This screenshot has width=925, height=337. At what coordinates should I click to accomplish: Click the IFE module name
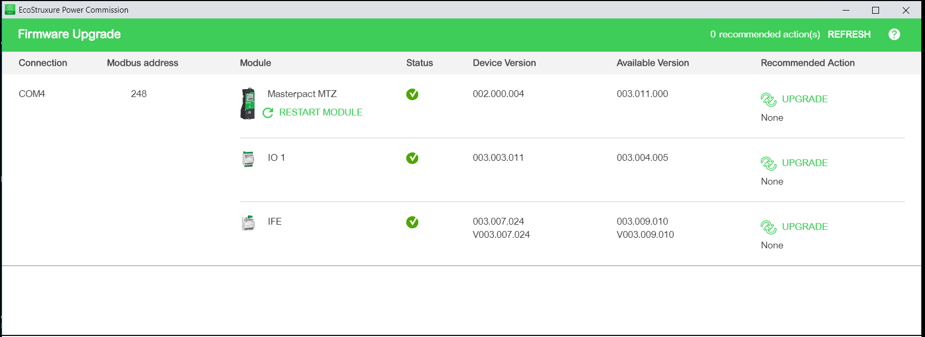275,222
